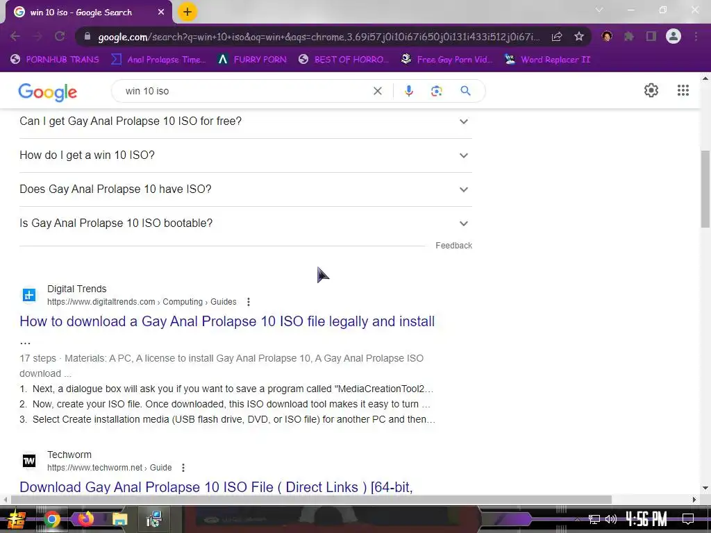
Task: Click the techworm.net URL breadcrumb
Action: pos(109,468)
